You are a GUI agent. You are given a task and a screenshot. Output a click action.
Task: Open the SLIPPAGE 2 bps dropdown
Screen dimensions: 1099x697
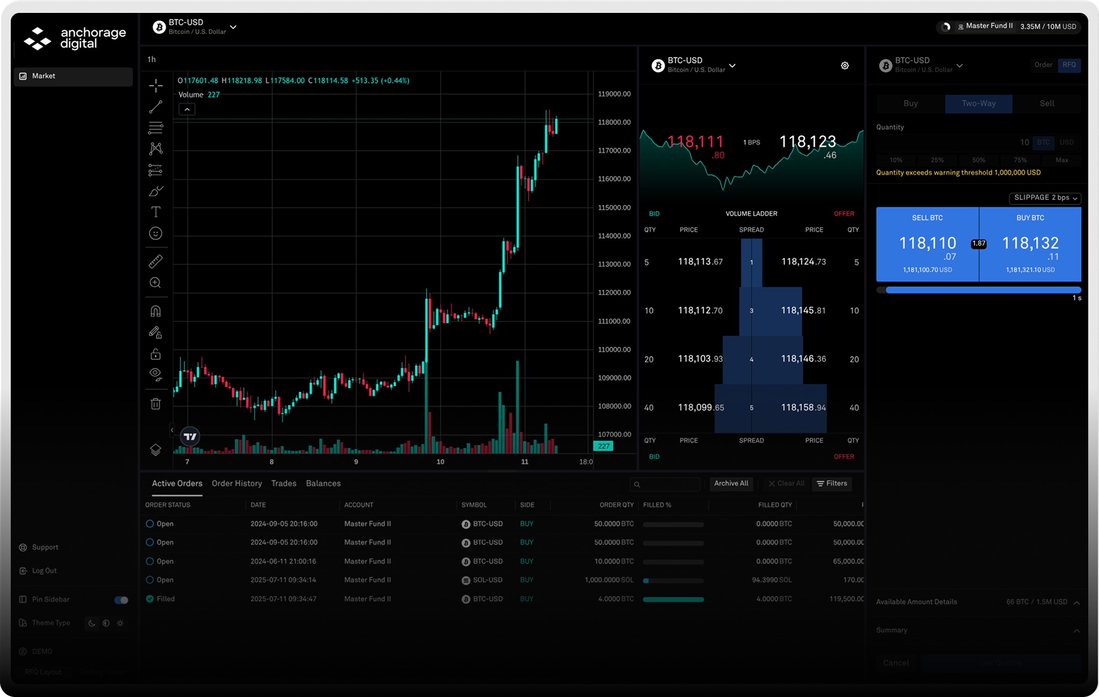[x=1045, y=198]
